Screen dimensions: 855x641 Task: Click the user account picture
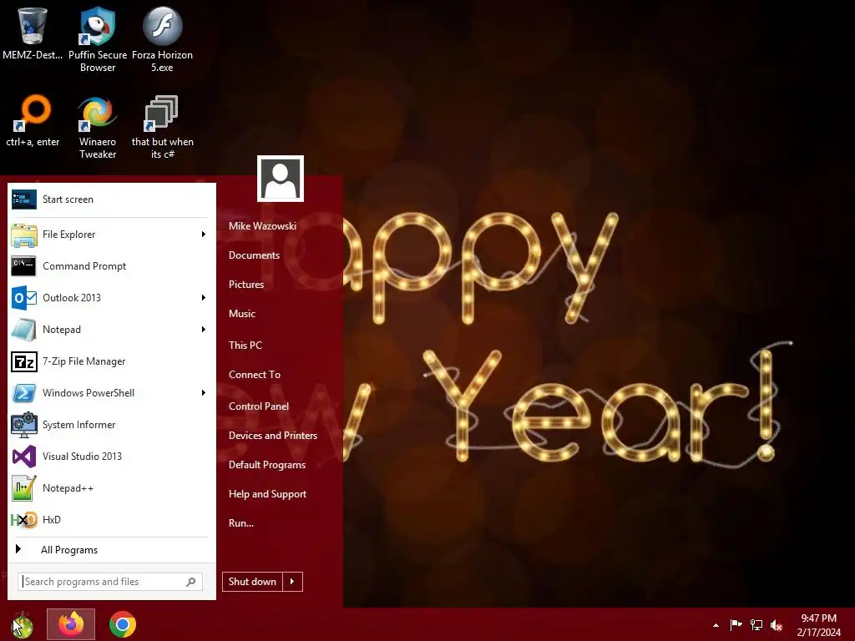[281, 179]
